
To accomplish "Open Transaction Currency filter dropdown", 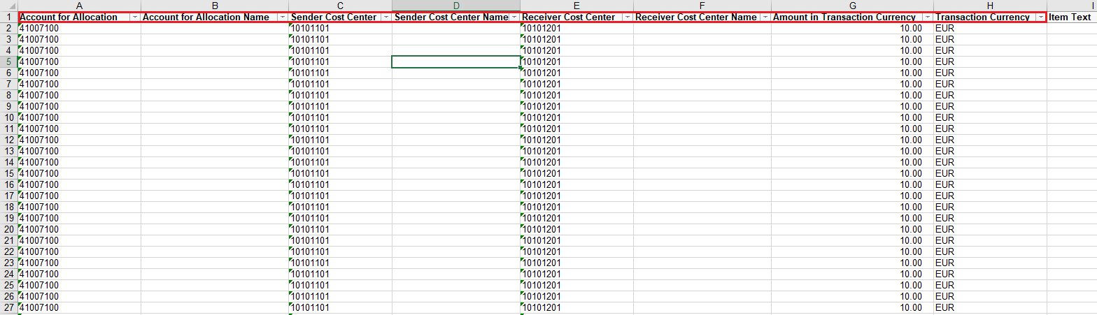I will tap(1040, 17).
